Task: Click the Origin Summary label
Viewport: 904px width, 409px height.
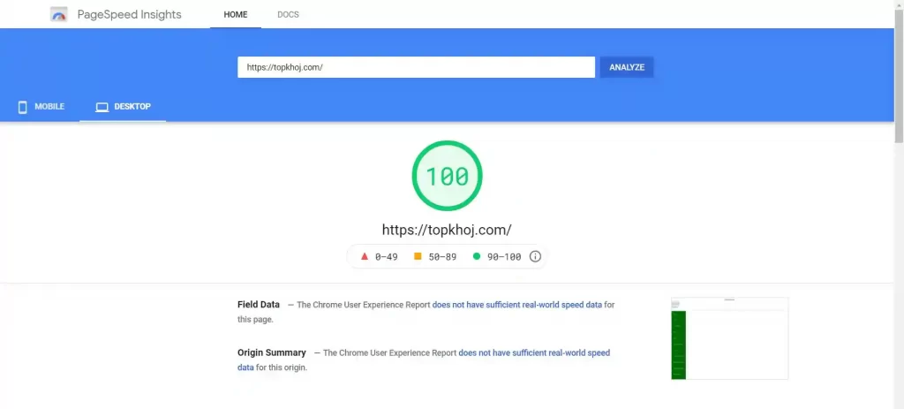Action: (272, 352)
